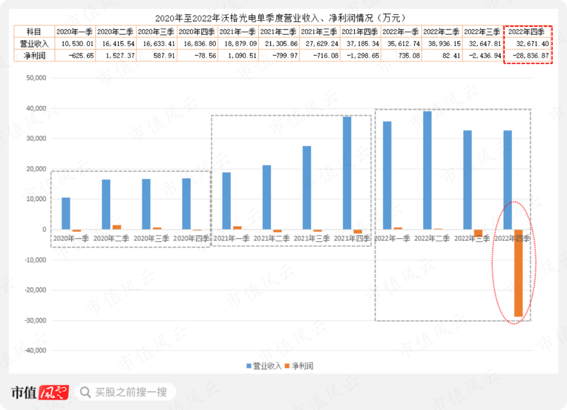Click the 2022年二季 table header
Viewport: 567px width, 410px height.
pos(442,31)
